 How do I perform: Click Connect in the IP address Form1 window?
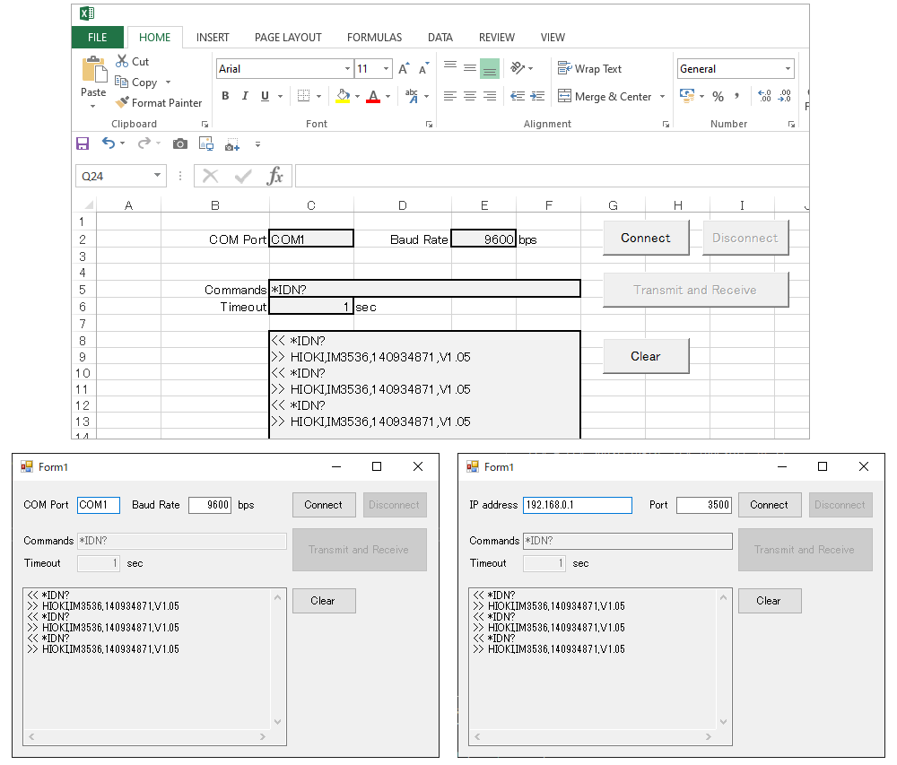(x=770, y=505)
